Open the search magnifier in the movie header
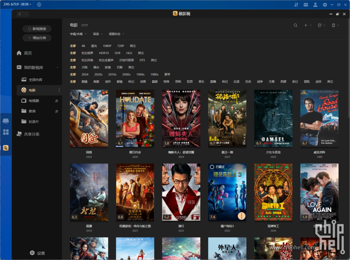This screenshot has width=350, height=260. tap(295, 25)
